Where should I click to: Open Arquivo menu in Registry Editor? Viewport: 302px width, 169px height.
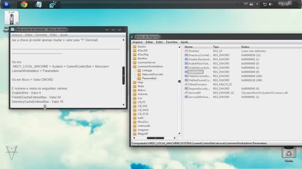[x=137, y=42]
